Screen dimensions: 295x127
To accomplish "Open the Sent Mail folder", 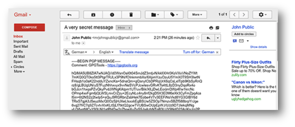I will (21, 46).
